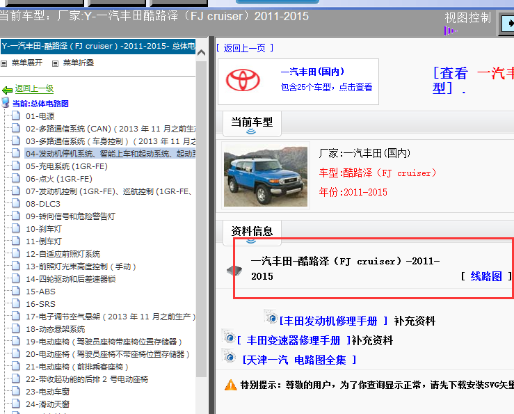
Task: Click the page icon beside 23-电动车窗
Action: (x=15, y=391)
